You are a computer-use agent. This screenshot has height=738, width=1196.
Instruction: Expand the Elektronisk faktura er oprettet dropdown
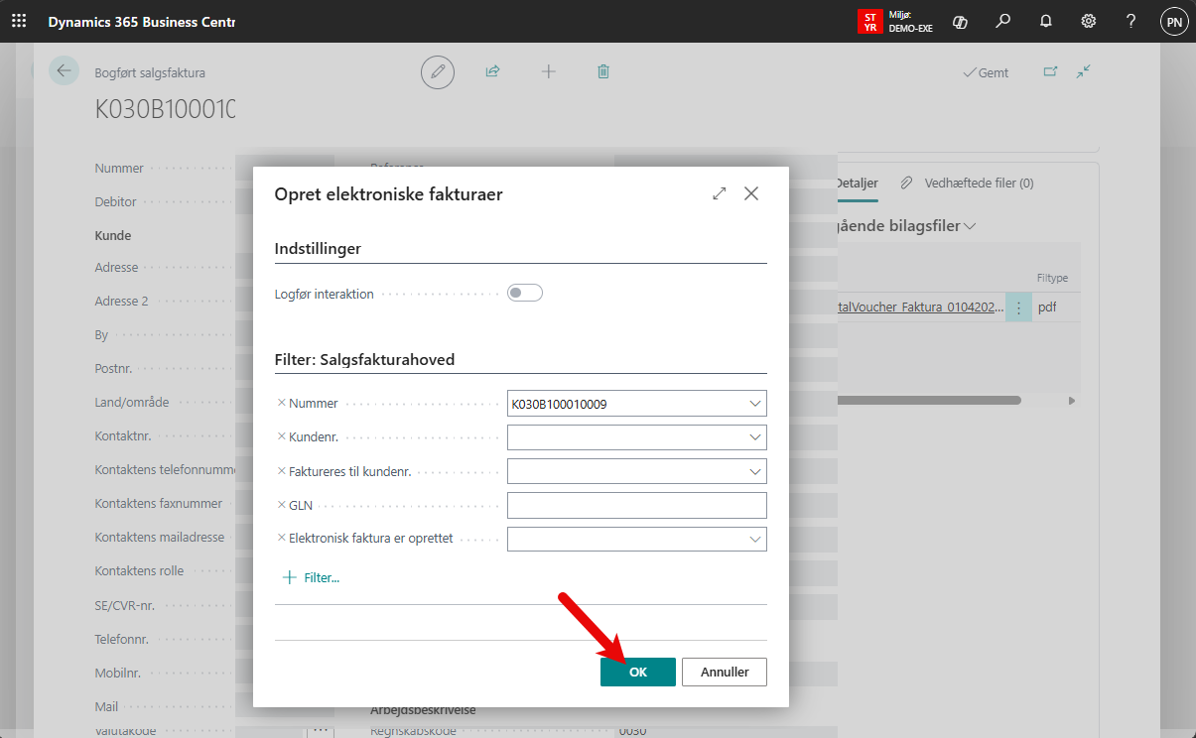point(755,539)
